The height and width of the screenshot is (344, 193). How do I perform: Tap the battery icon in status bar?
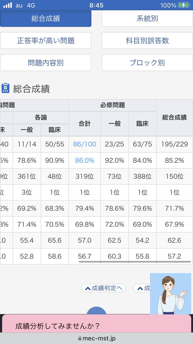(184, 5)
